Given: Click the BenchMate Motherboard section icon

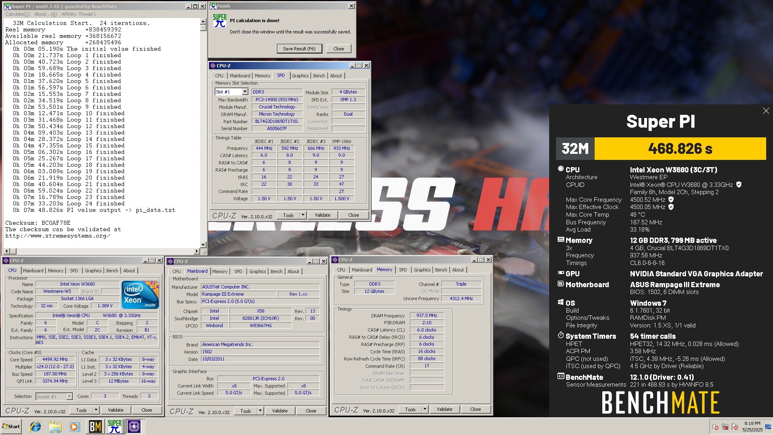Looking at the screenshot, I should pos(560,284).
